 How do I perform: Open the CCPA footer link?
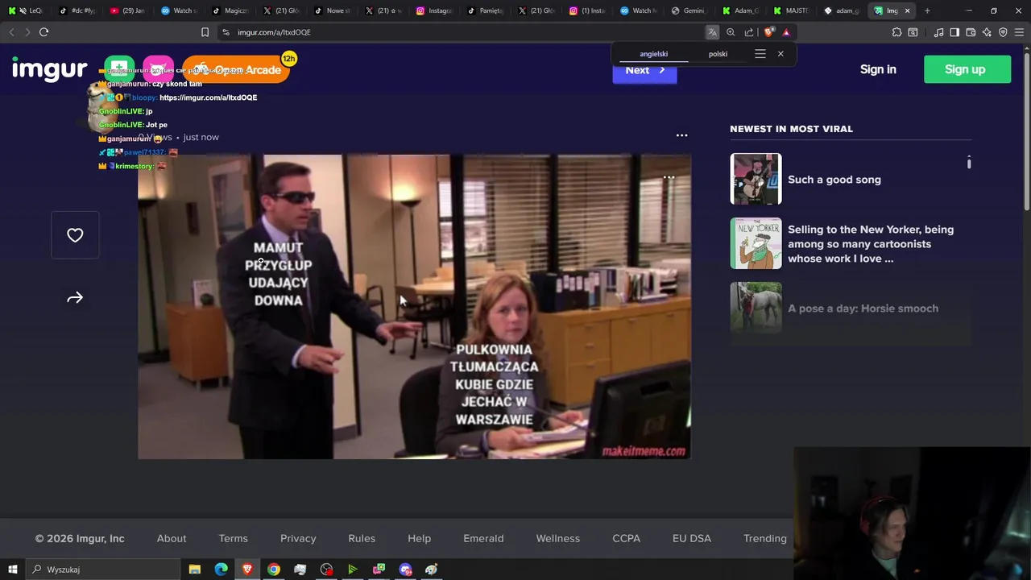tap(626, 538)
